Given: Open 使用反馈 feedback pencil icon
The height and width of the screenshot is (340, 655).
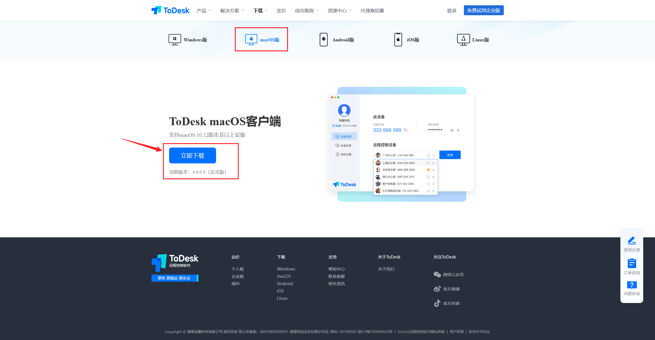Looking at the screenshot, I should point(632,241).
